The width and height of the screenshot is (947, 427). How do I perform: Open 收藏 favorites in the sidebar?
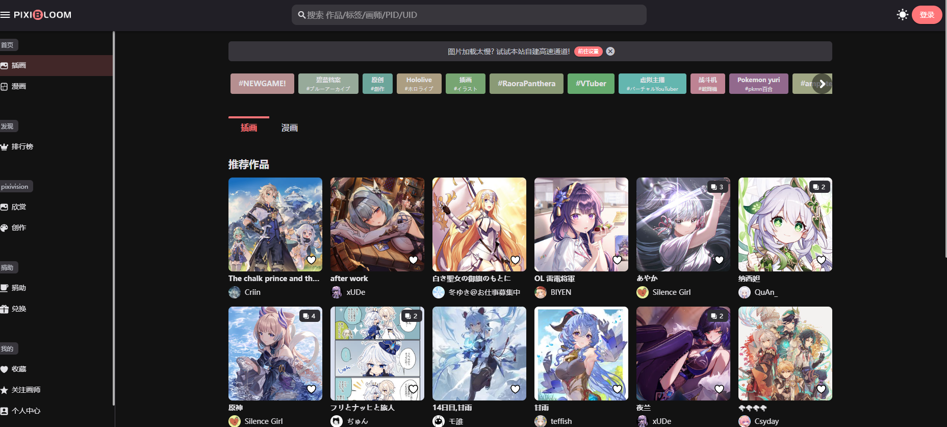(19, 369)
